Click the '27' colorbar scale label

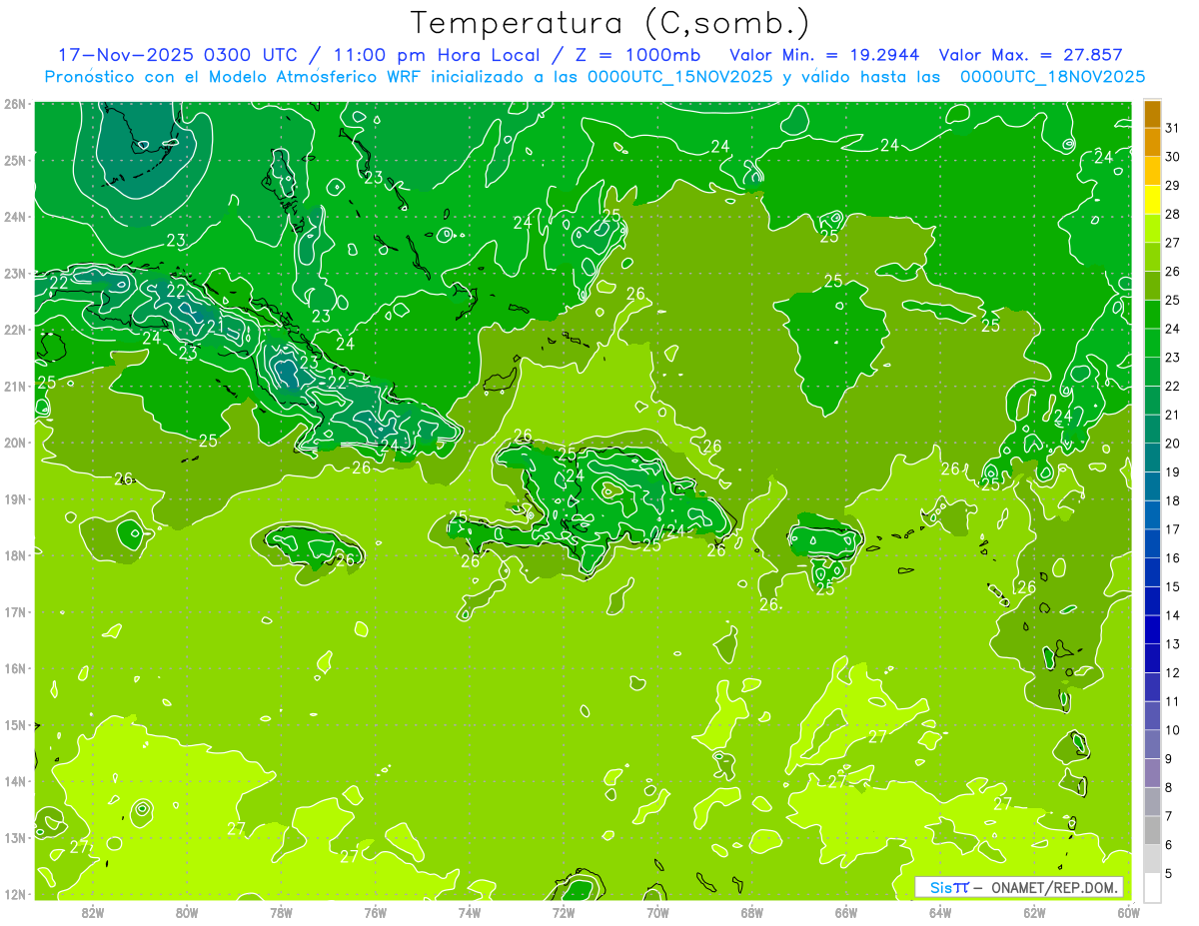[x=1173, y=243]
